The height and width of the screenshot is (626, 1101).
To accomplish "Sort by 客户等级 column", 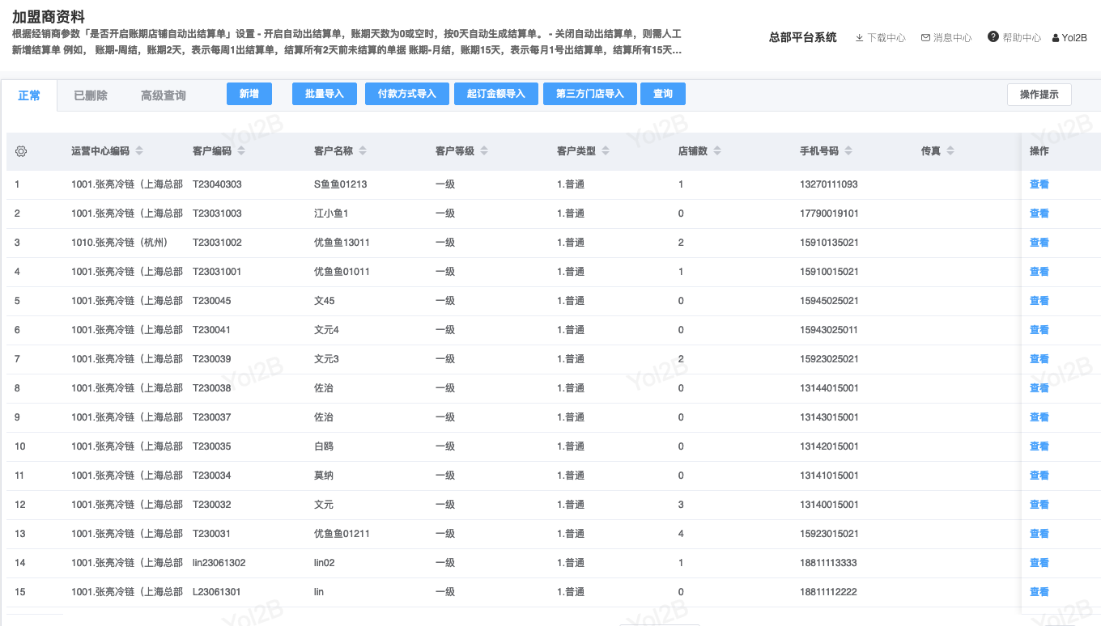I will pos(484,151).
